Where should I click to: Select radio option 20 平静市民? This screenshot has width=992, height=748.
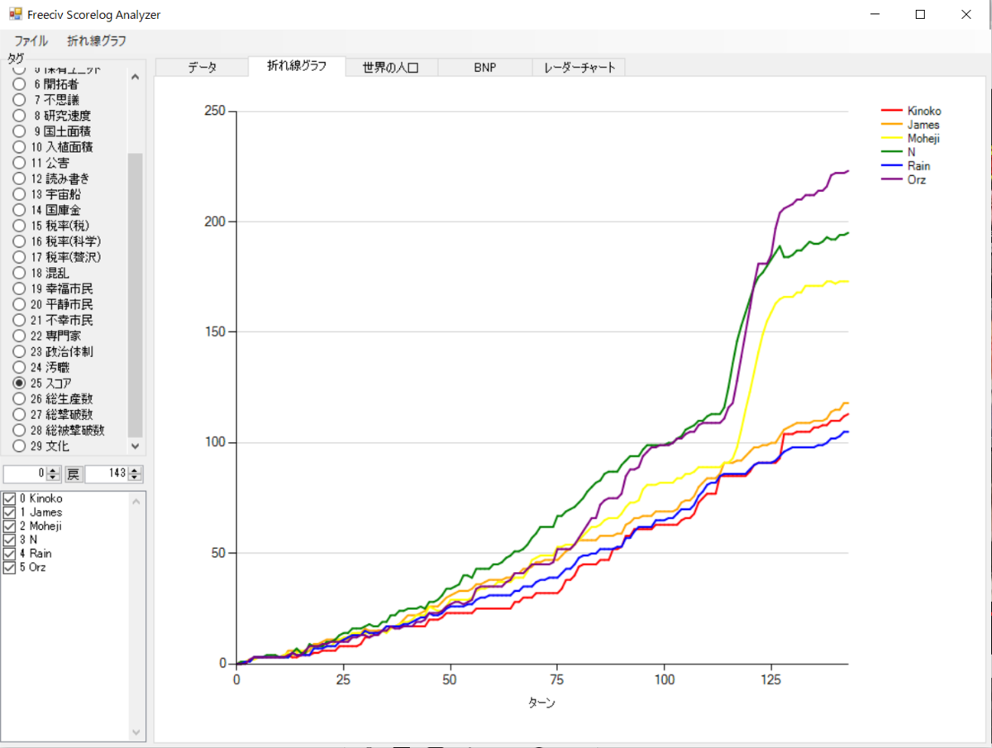[x=54, y=304]
